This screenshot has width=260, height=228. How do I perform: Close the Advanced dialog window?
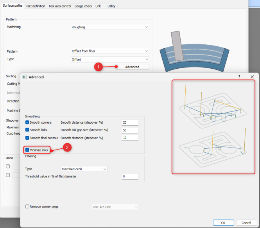point(252,77)
